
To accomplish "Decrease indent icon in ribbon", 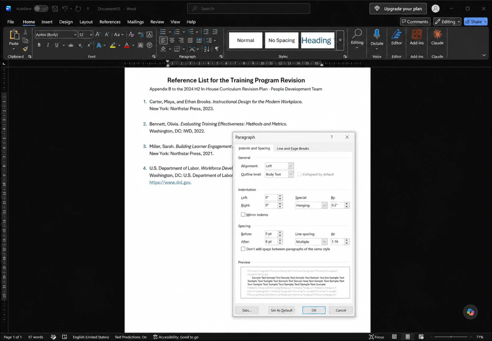I will [x=206, y=32].
